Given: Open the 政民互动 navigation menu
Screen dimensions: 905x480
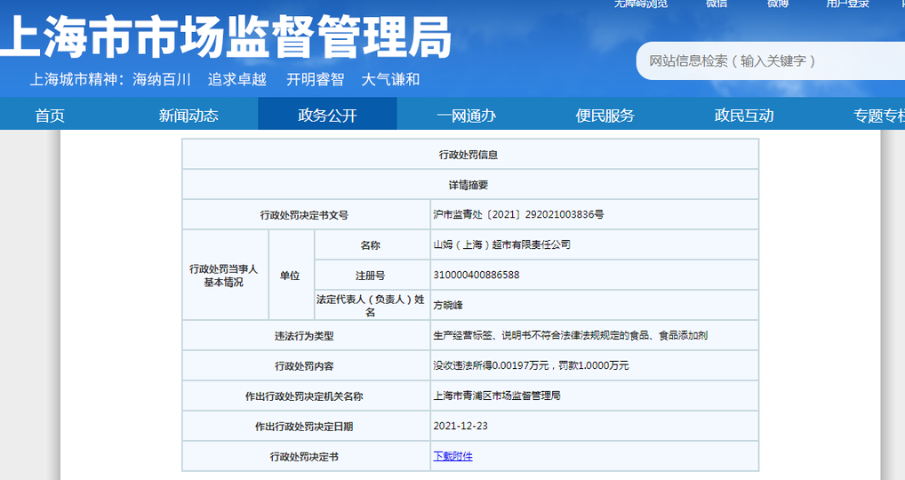Looking at the screenshot, I should click(744, 115).
